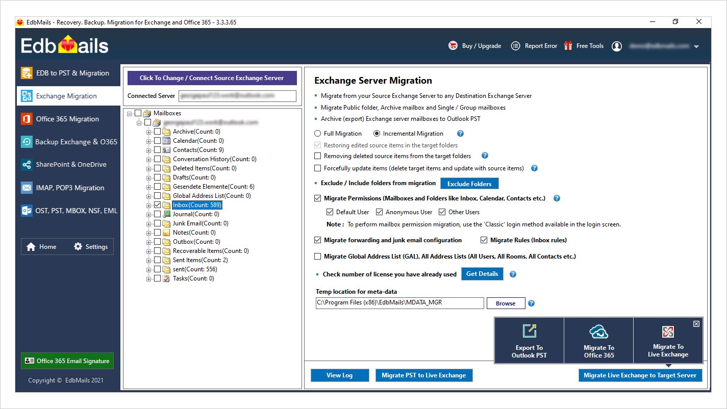
Task: Click the OST, PST, MBOX Outlook icon
Action: click(x=27, y=210)
